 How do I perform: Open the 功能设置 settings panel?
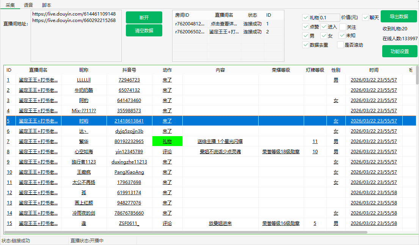tap(400, 51)
